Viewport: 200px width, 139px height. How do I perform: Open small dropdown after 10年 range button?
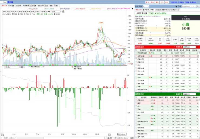click(129, 138)
